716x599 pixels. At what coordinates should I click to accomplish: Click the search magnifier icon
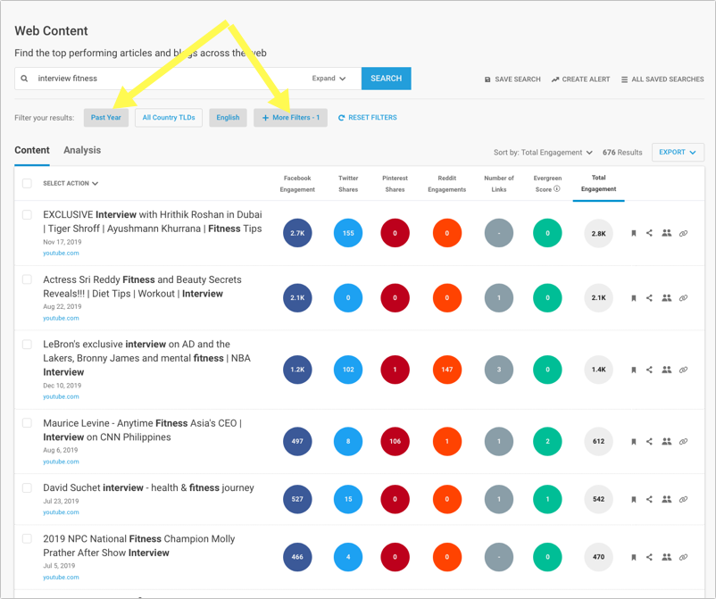coord(24,79)
